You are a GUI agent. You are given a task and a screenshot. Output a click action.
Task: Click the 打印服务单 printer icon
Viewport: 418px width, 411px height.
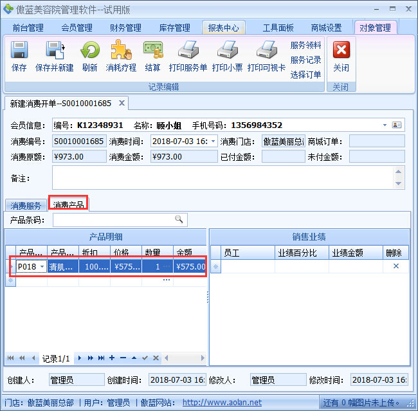point(188,50)
